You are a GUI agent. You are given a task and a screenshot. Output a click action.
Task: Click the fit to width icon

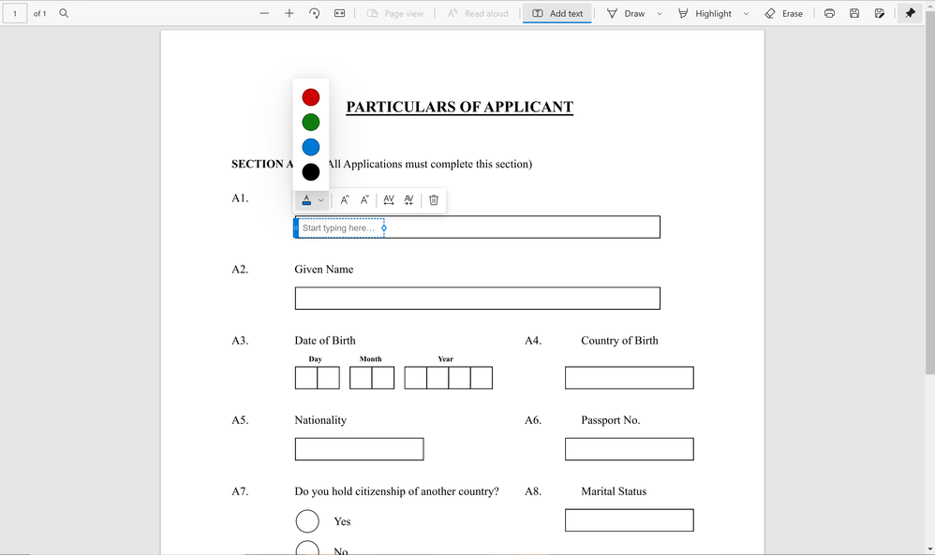339,13
